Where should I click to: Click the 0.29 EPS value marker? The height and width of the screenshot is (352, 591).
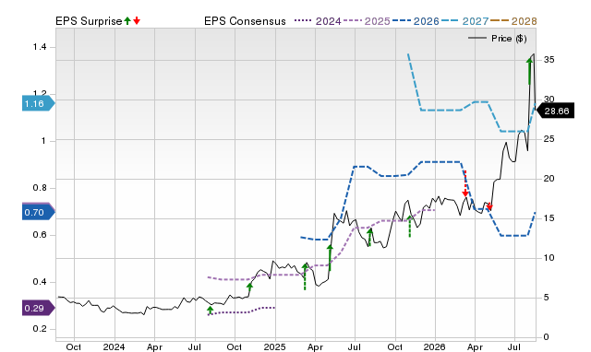click(x=39, y=308)
